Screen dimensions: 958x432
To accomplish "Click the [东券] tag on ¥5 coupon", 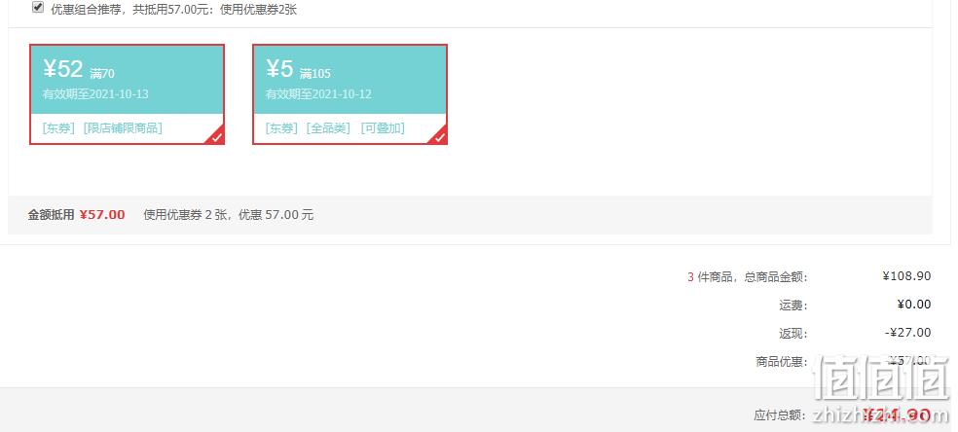I will point(281,128).
